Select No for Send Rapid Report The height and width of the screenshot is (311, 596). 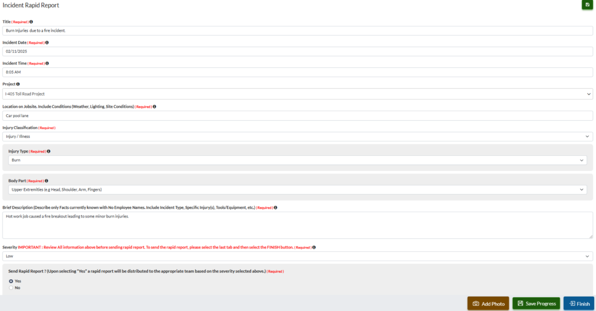[x=11, y=287]
